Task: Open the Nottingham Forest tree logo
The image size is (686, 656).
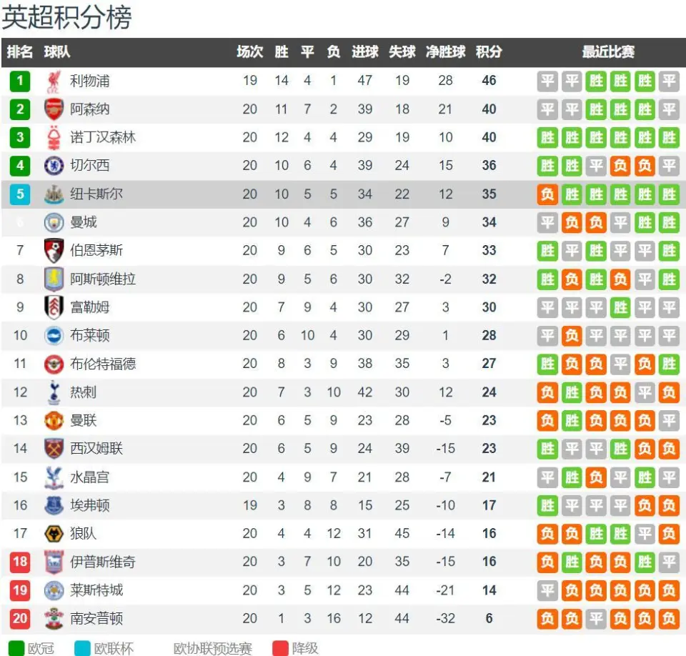Action: (x=54, y=137)
